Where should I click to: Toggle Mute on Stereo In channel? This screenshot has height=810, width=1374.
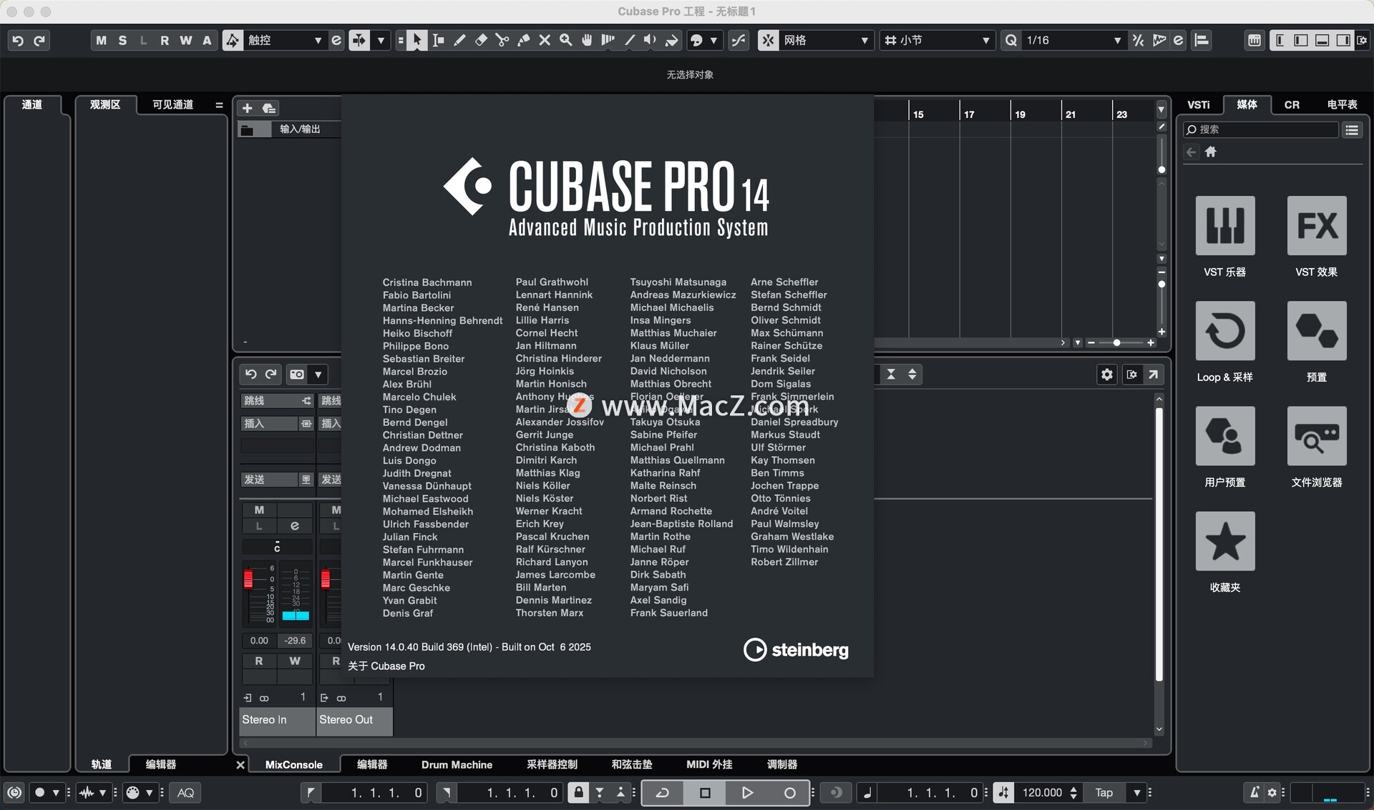259,510
